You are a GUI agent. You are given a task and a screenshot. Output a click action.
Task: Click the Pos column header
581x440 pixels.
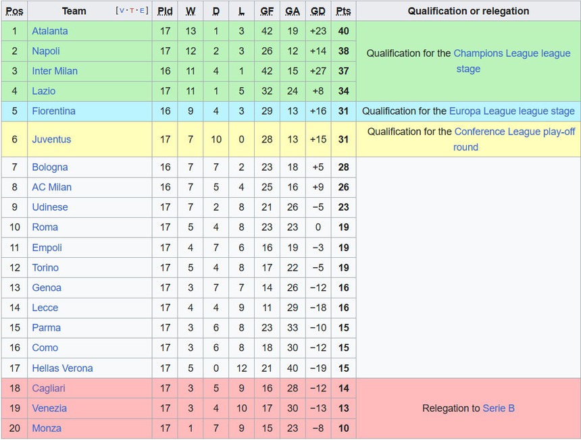[14, 11]
